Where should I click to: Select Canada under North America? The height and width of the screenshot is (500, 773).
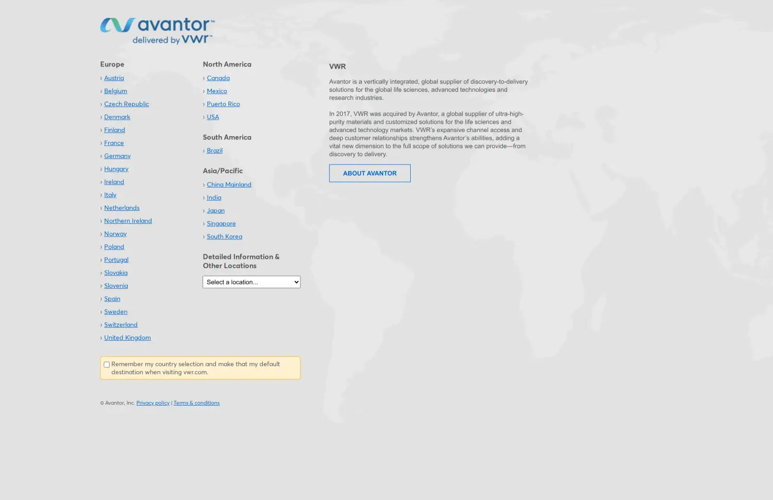(x=218, y=78)
